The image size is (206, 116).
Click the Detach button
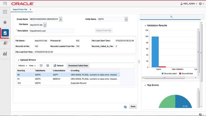[59, 65]
